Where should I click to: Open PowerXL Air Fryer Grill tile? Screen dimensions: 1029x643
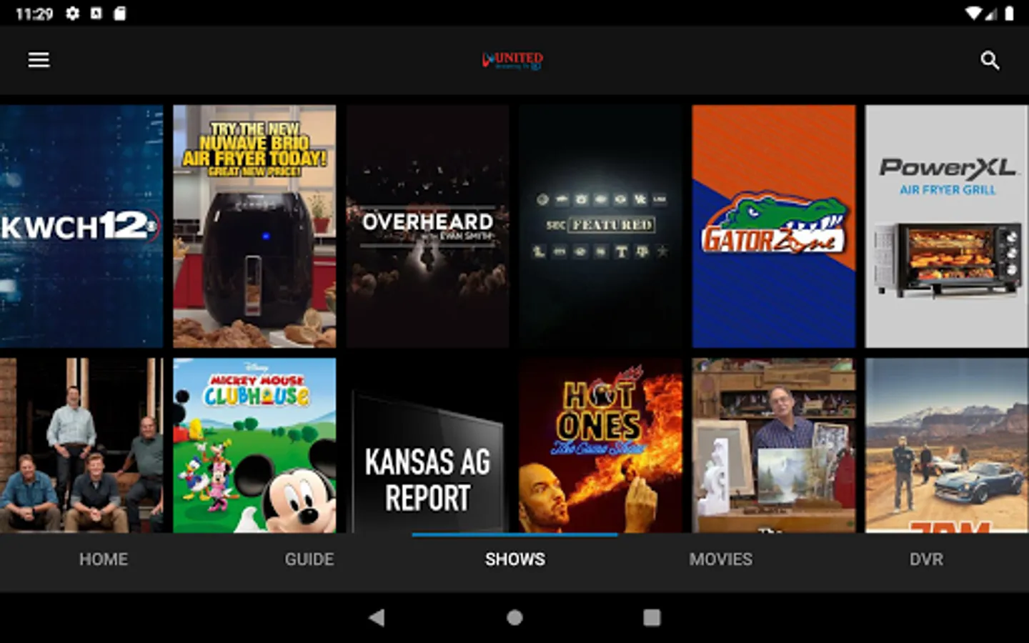coord(947,226)
